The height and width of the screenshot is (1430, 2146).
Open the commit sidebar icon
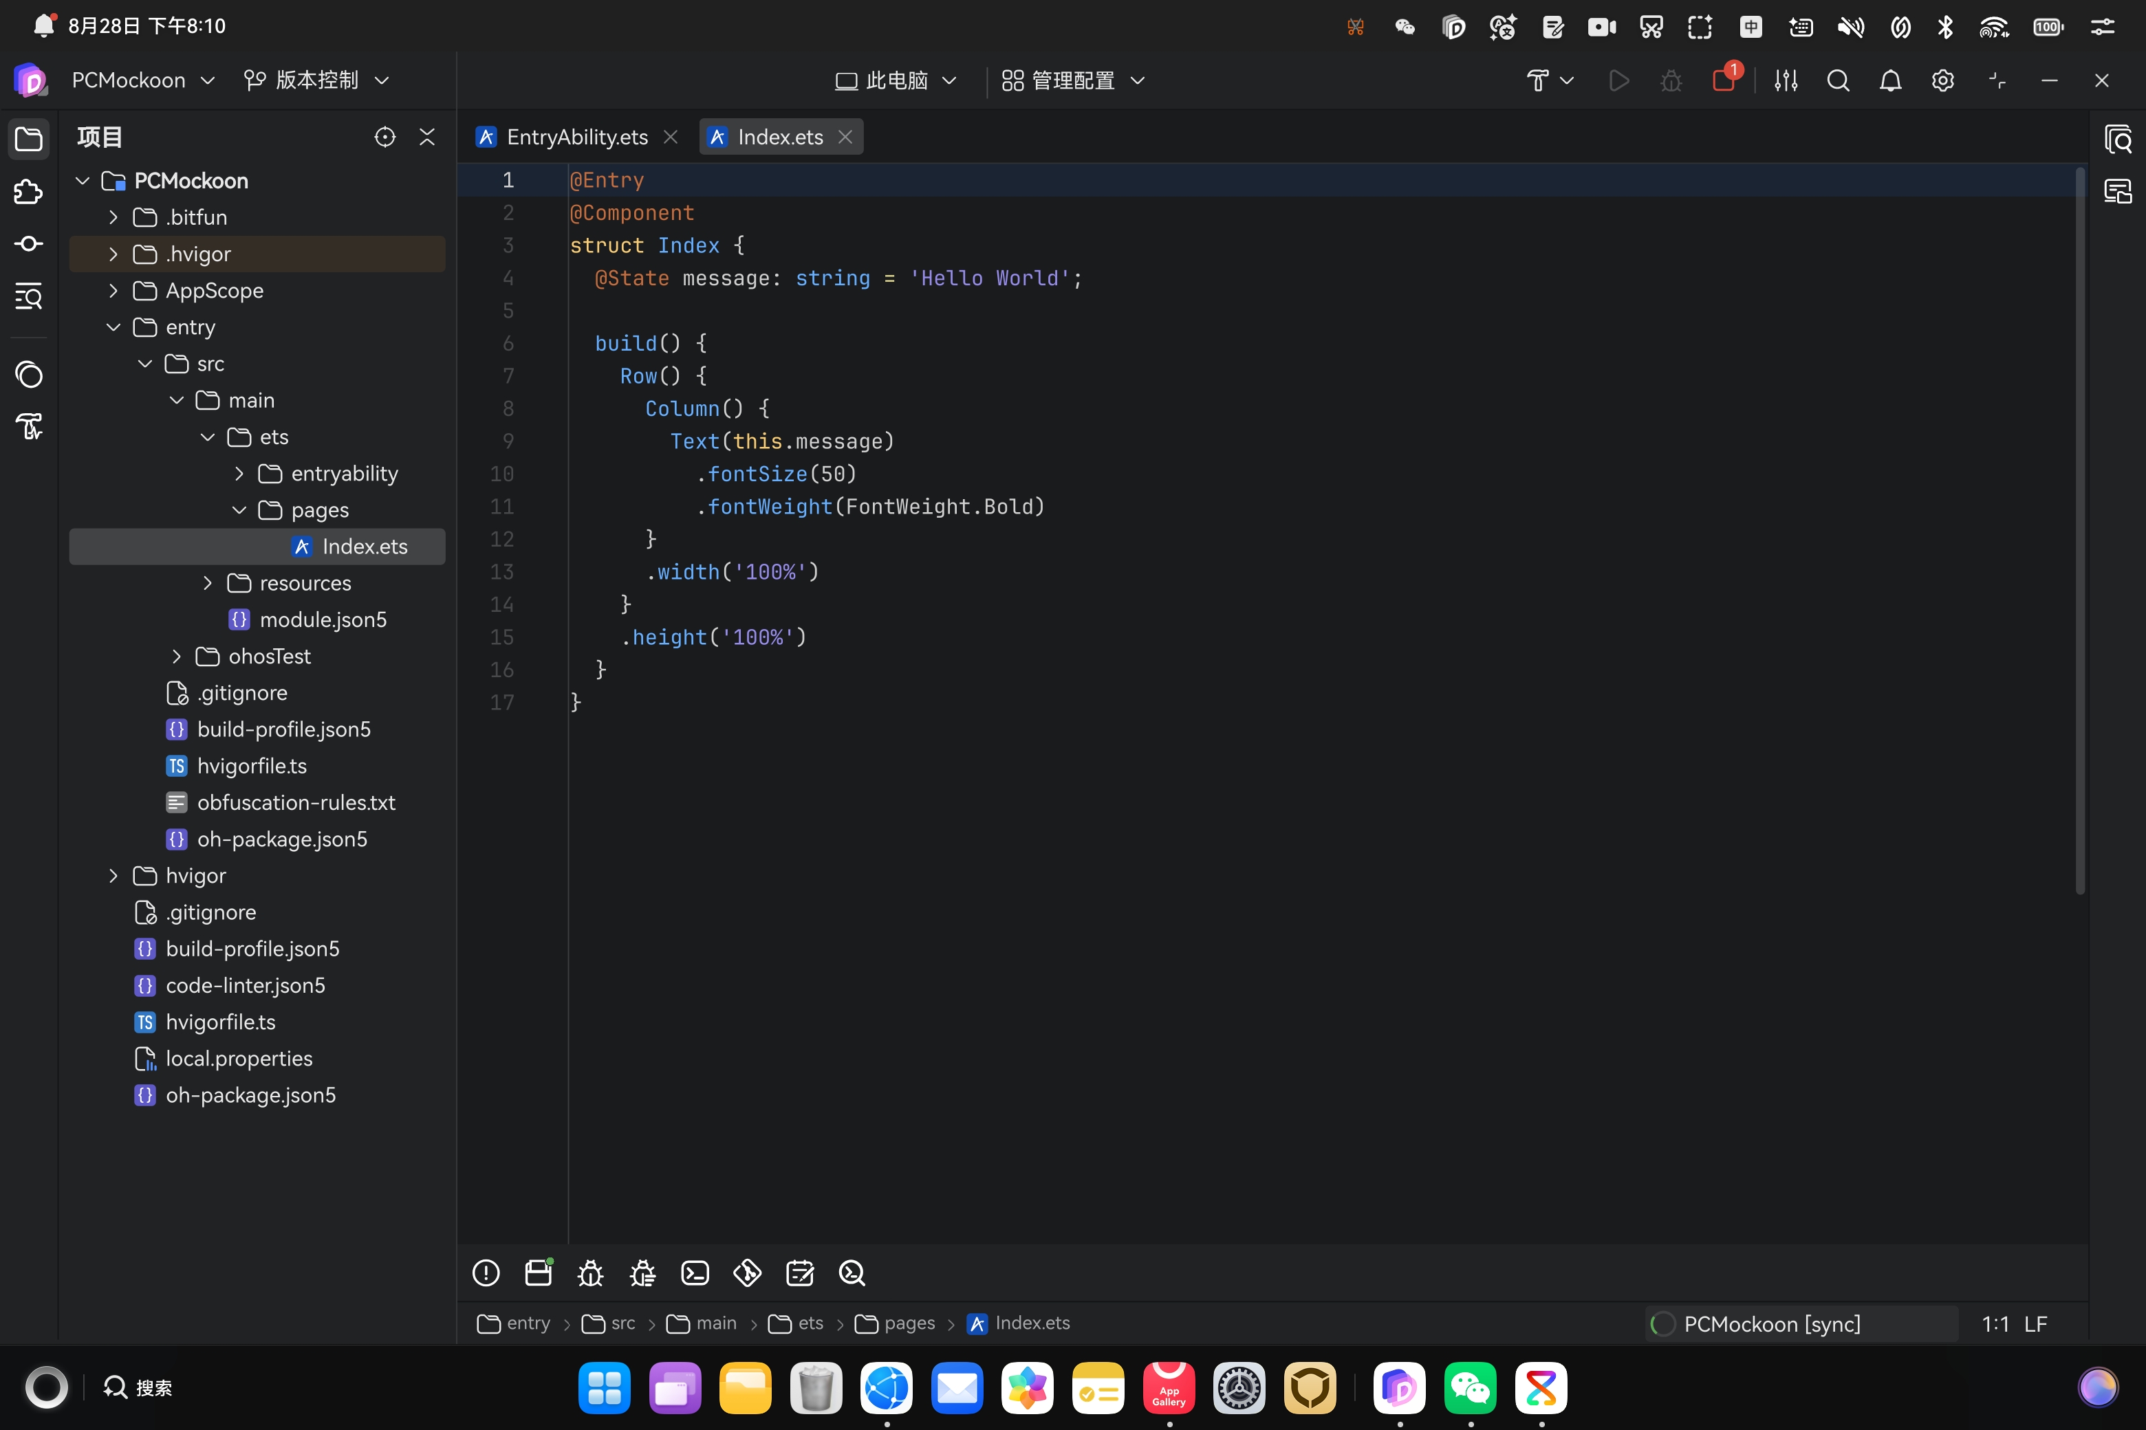point(29,243)
